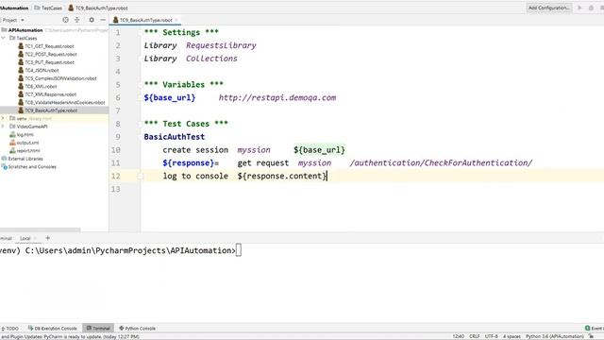Open the Python Console tab

tap(137, 329)
